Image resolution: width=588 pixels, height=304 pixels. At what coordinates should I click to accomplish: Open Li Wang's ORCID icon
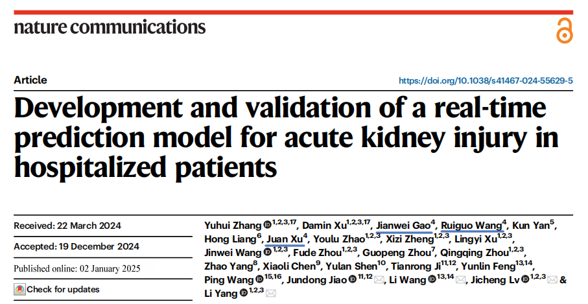click(432, 279)
